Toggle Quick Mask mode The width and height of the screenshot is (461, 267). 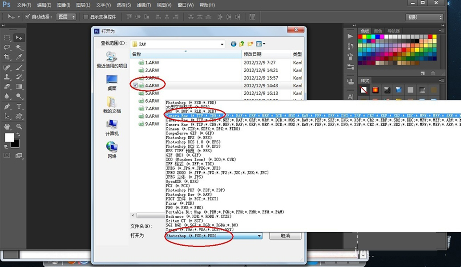pos(7,156)
